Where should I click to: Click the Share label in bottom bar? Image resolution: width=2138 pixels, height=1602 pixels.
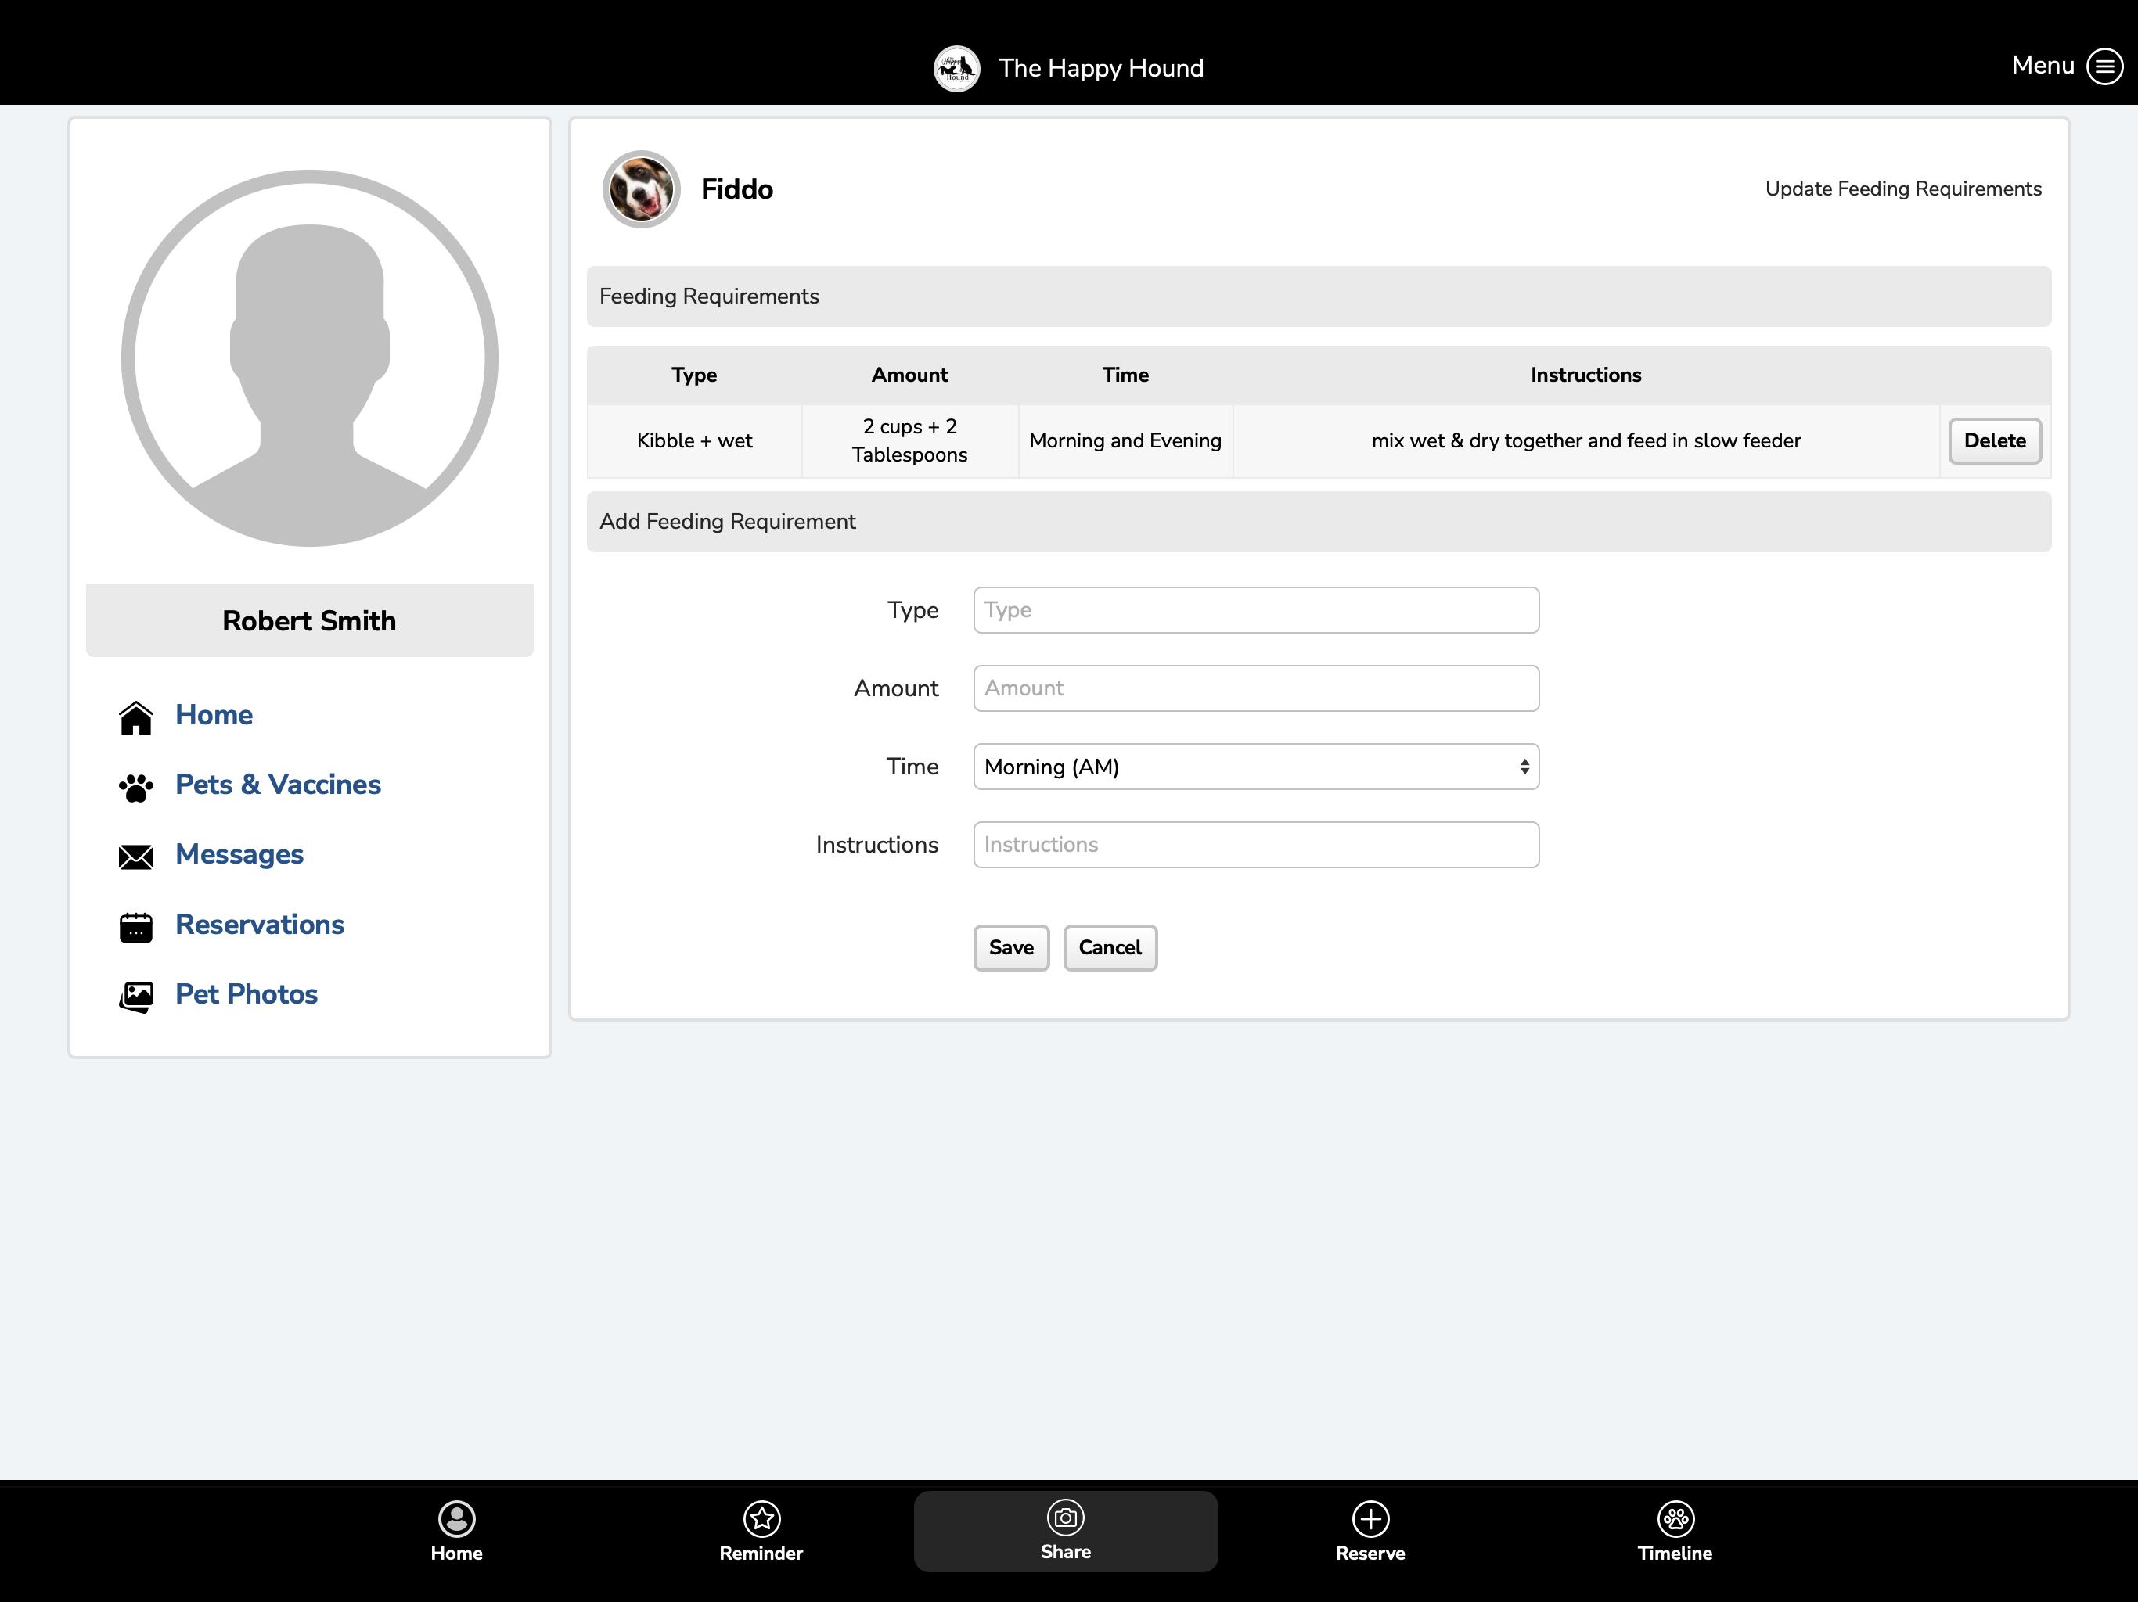coord(1066,1552)
